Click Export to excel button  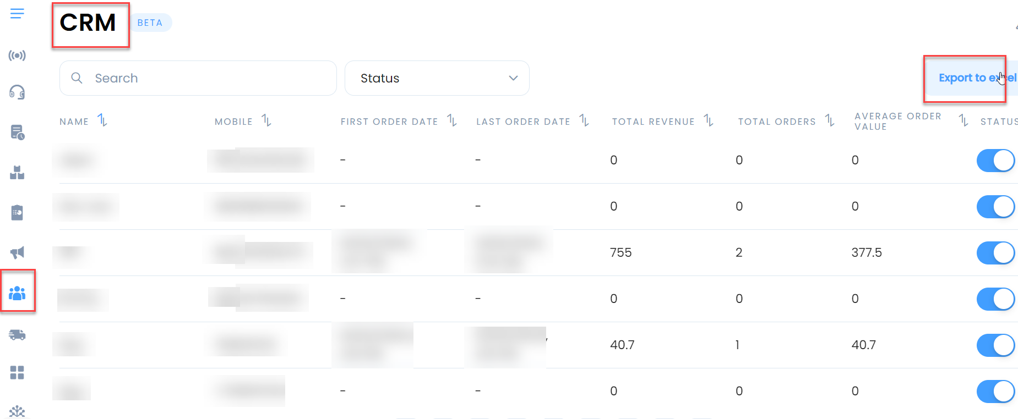click(971, 78)
